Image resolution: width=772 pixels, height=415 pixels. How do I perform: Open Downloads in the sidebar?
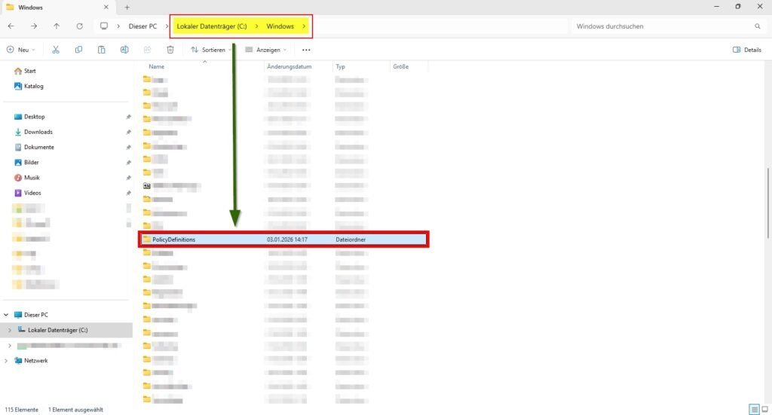[x=38, y=132]
